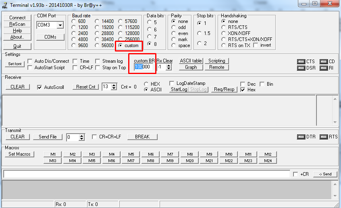Run macro M1
The image size is (341, 208).
pos(53,154)
